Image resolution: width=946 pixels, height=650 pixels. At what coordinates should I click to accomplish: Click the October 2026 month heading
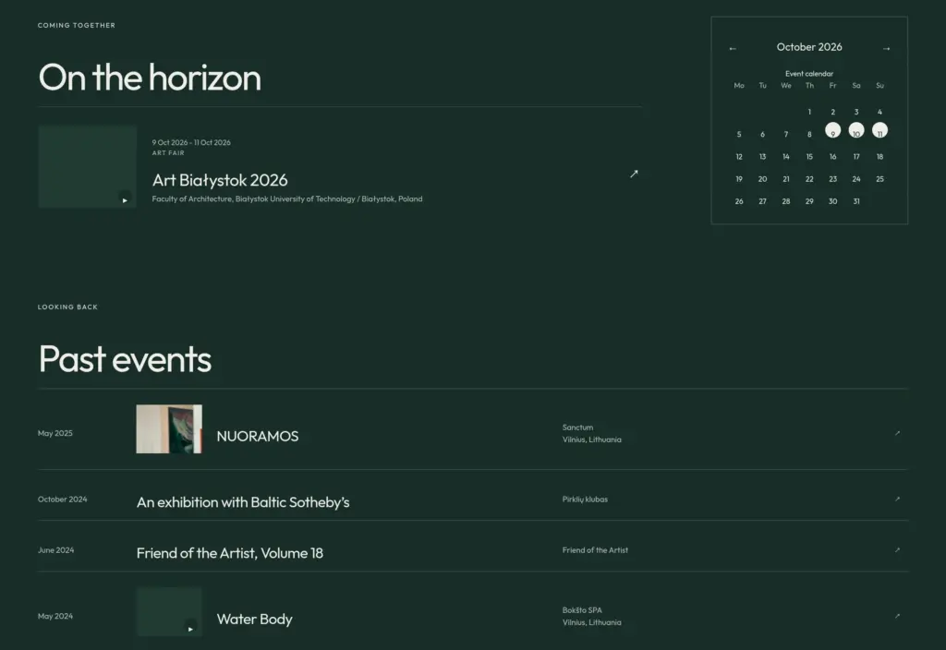pos(809,47)
